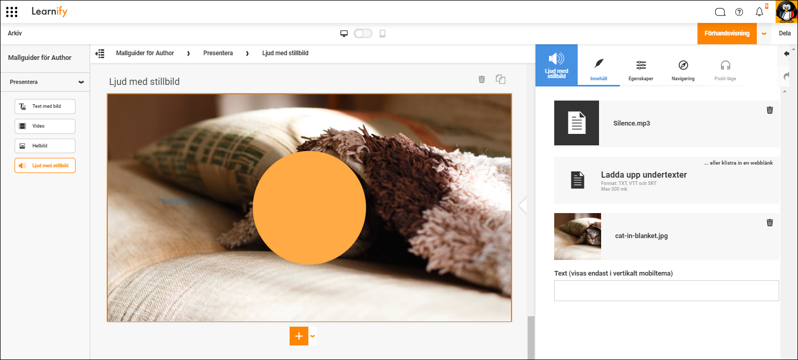Click the Mallguider för Author sidebar title

click(40, 58)
